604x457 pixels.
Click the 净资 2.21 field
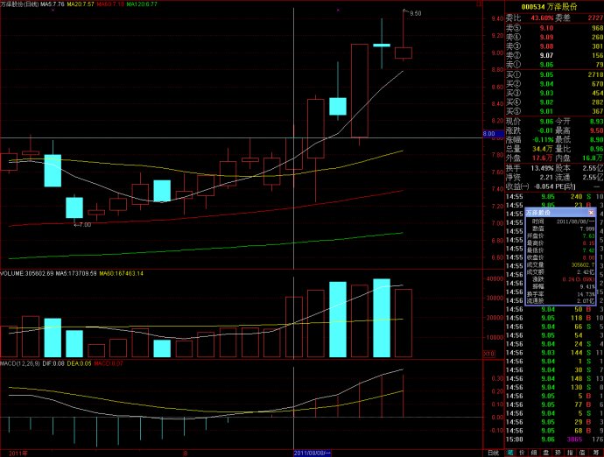pyautogui.click(x=530, y=178)
